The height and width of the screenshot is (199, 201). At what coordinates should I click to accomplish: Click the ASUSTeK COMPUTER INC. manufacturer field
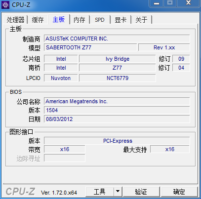point(117,39)
